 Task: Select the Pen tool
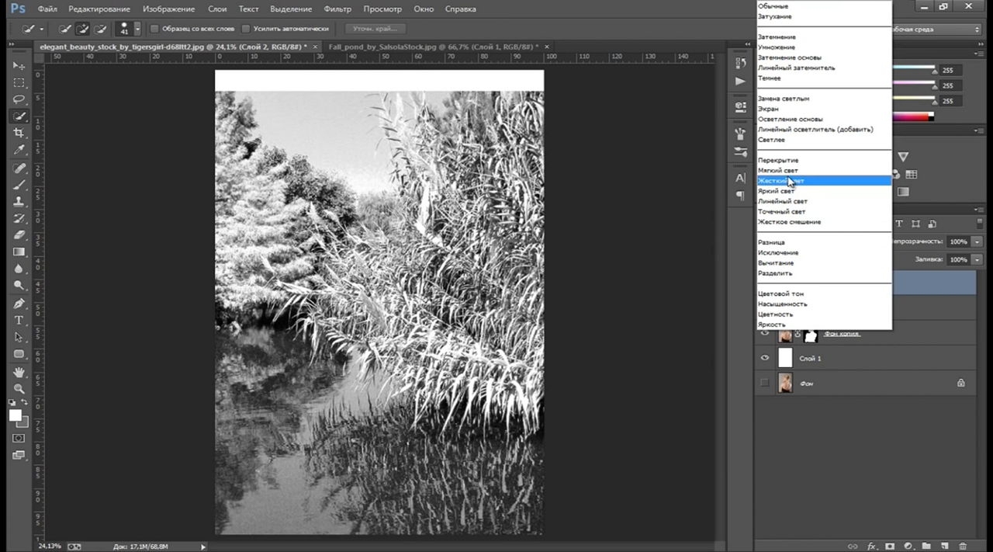click(x=19, y=304)
